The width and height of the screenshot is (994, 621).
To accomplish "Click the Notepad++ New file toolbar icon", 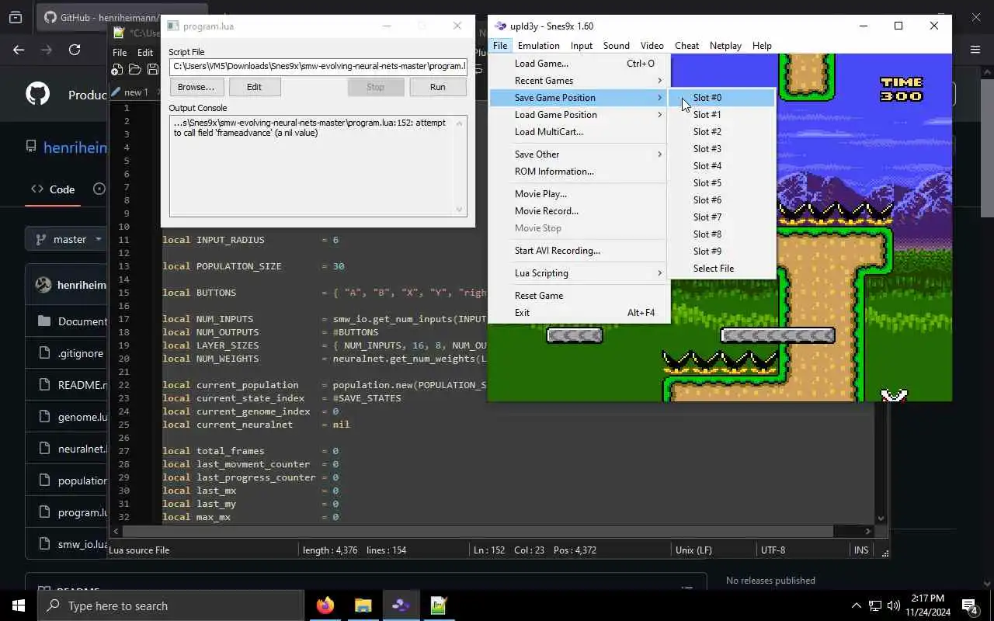I will 116,70.
